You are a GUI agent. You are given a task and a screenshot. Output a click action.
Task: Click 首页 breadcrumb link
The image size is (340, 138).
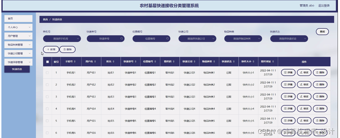(x=45, y=19)
